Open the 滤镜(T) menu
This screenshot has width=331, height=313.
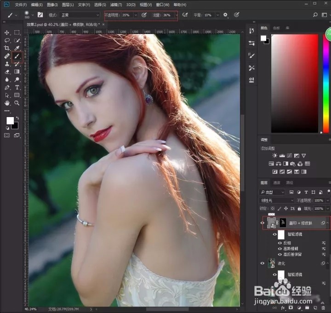pyautogui.click(x=116, y=5)
